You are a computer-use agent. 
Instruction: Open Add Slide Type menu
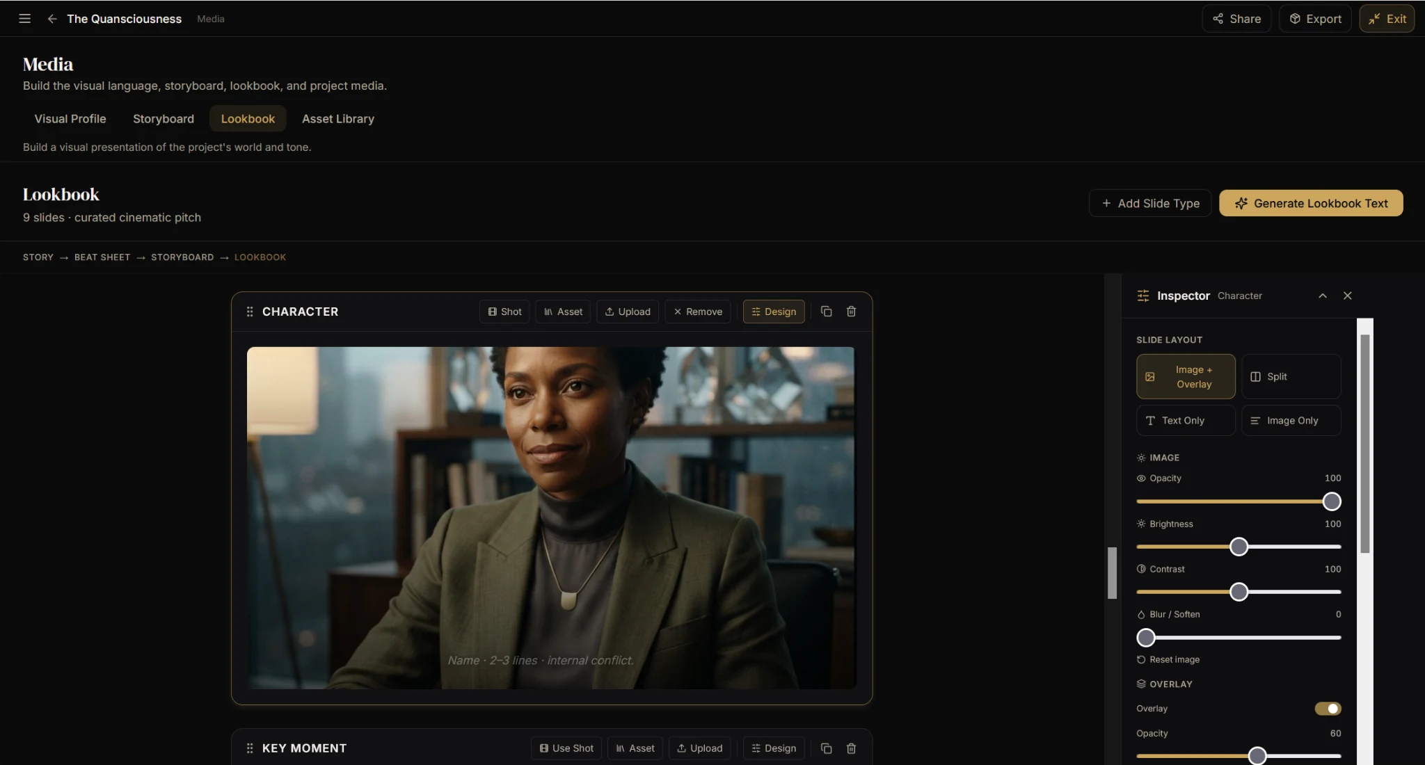click(x=1150, y=203)
